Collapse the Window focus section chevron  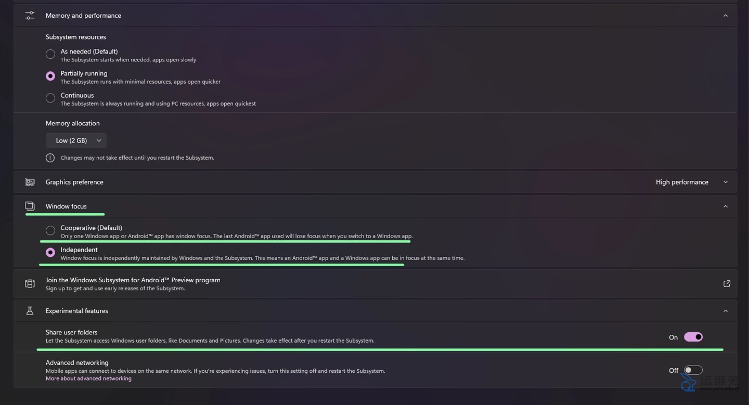(726, 206)
